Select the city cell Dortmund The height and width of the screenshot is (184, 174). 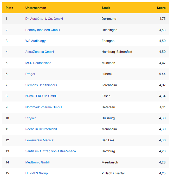(x=109, y=19)
